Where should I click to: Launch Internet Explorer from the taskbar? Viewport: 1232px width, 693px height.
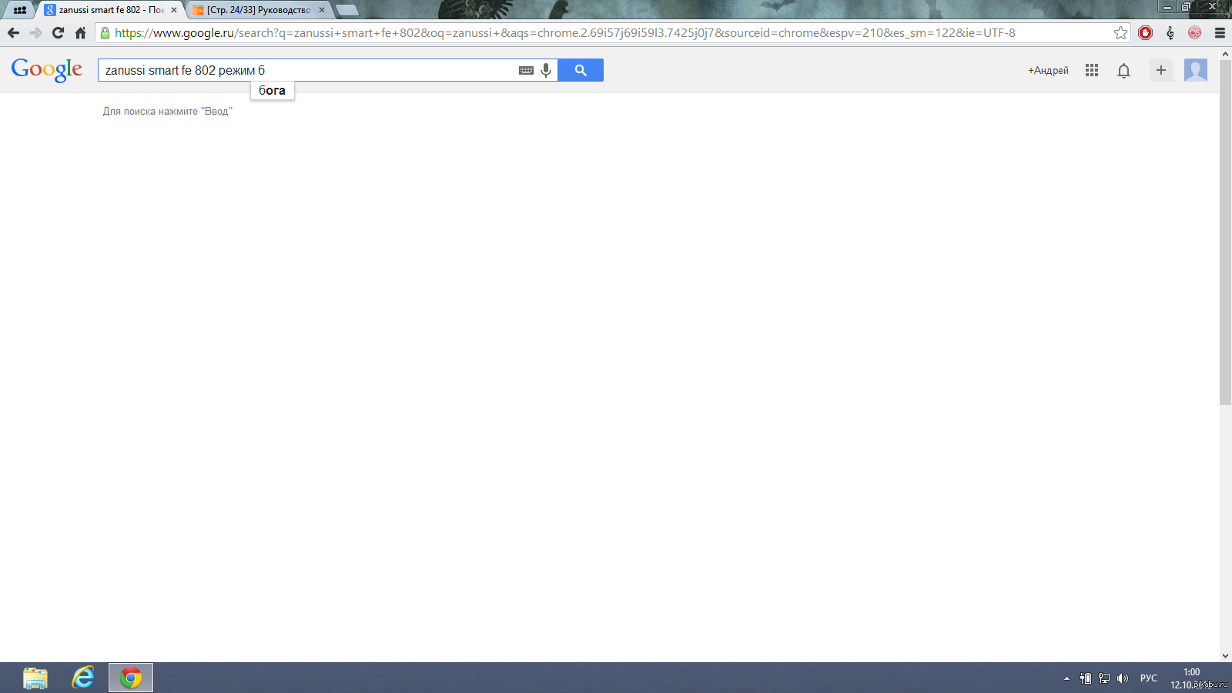coord(83,678)
